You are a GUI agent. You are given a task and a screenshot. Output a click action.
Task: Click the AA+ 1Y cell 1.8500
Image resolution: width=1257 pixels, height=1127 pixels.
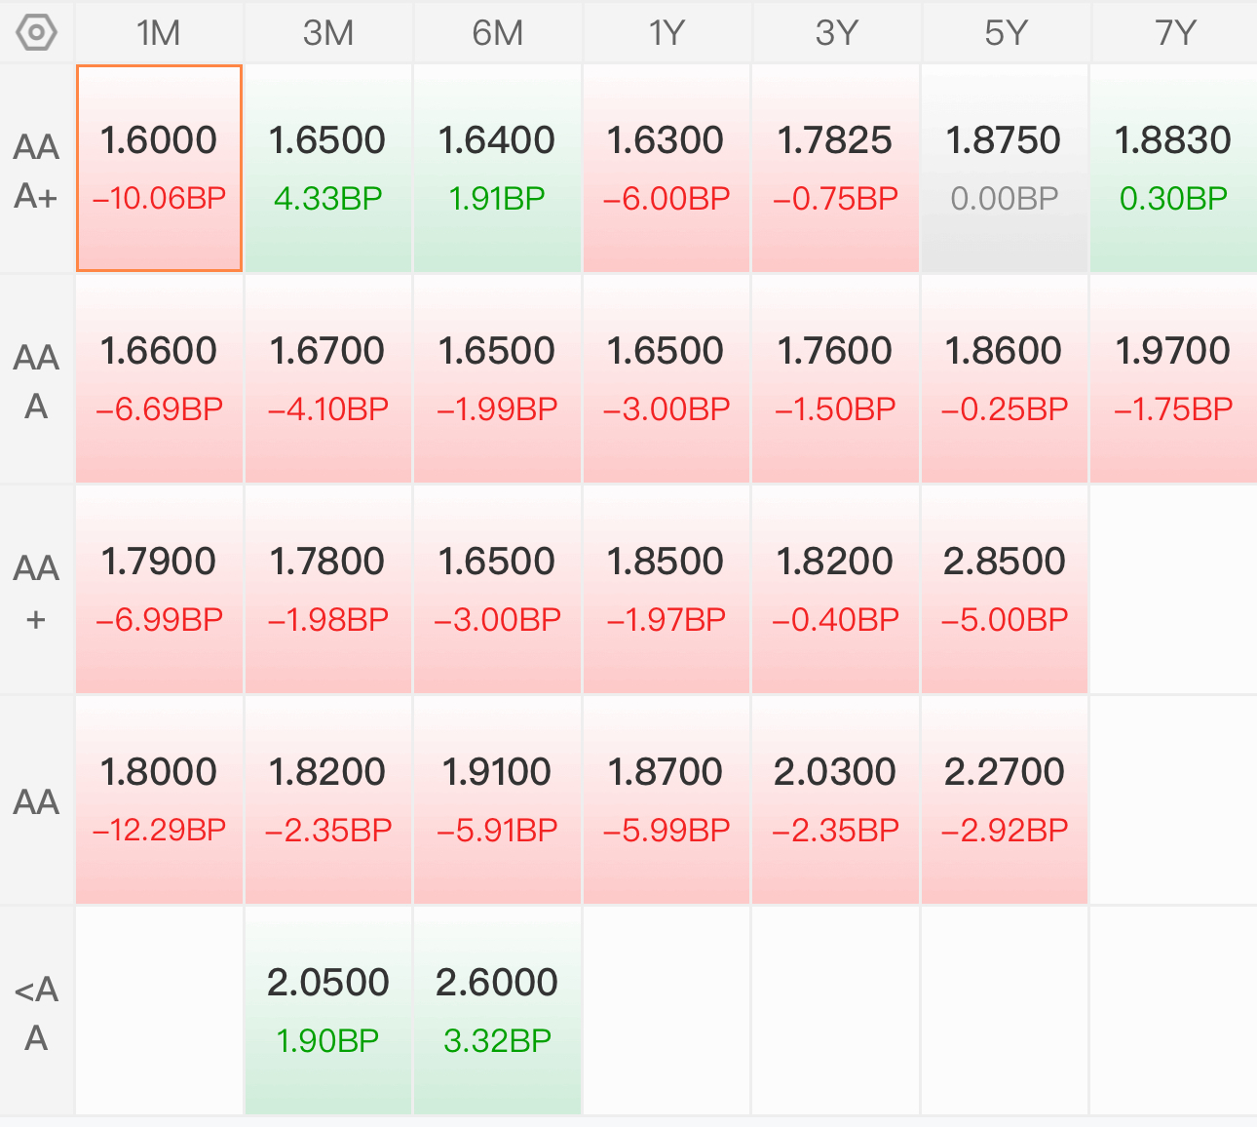667,590
